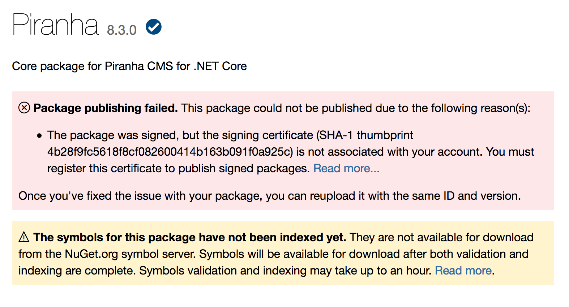Click the icon before 'Package publishing failed'
The height and width of the screenshot is (307, 569).
click(24, 108)
